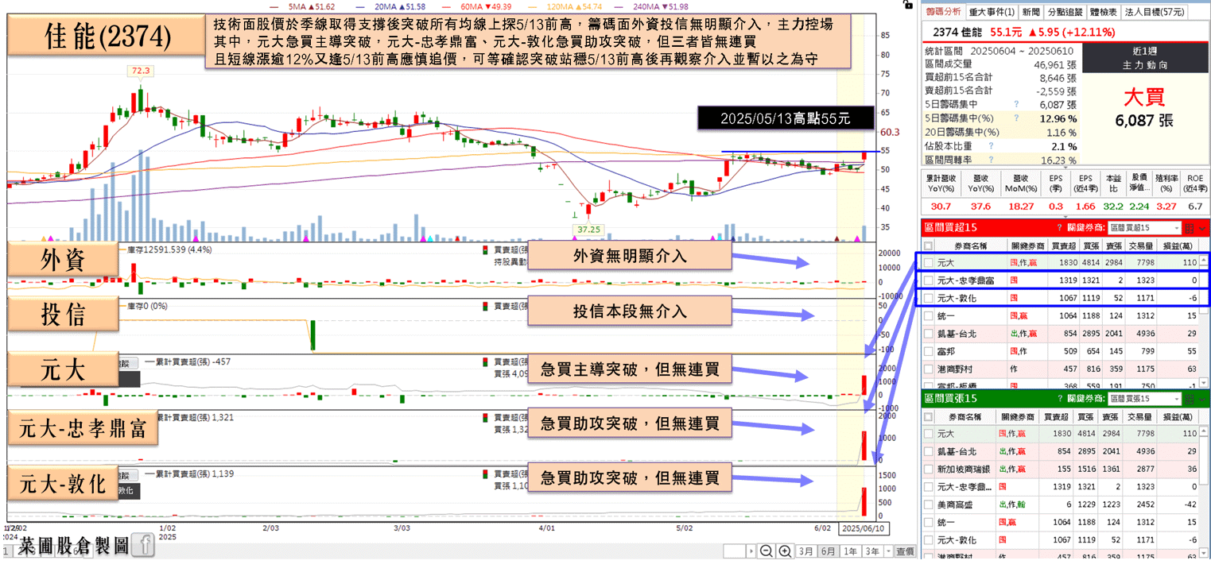Open 關鍵券商 dropdown showing 區間買超15
Image resolution: width=1211 pixels, height=572 pixels.
[1145, 228]
